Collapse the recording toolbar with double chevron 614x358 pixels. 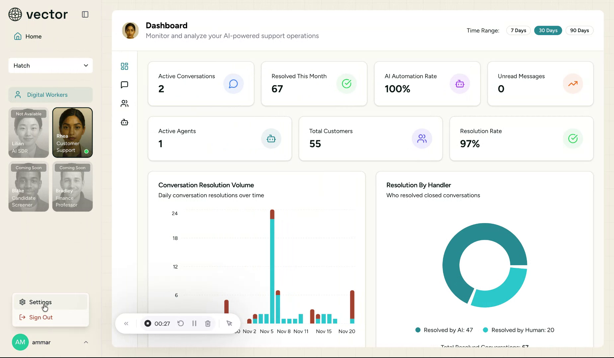(x=126, y=324)
